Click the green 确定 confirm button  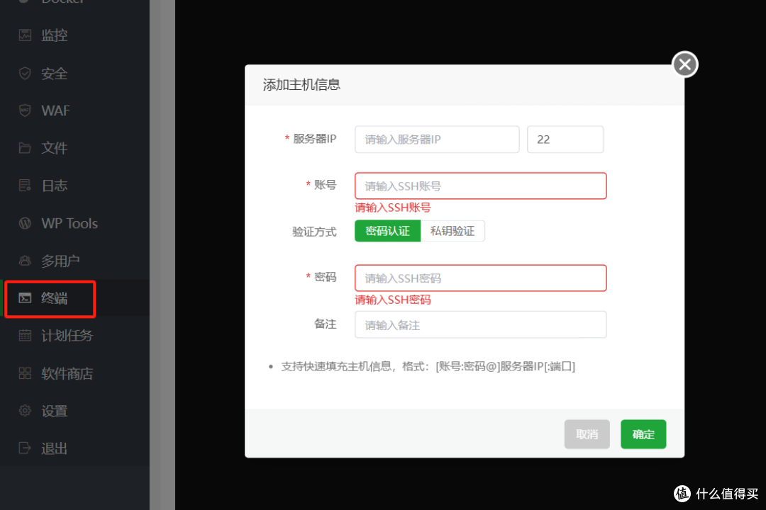pyautogui.click(x=643, y=434)
